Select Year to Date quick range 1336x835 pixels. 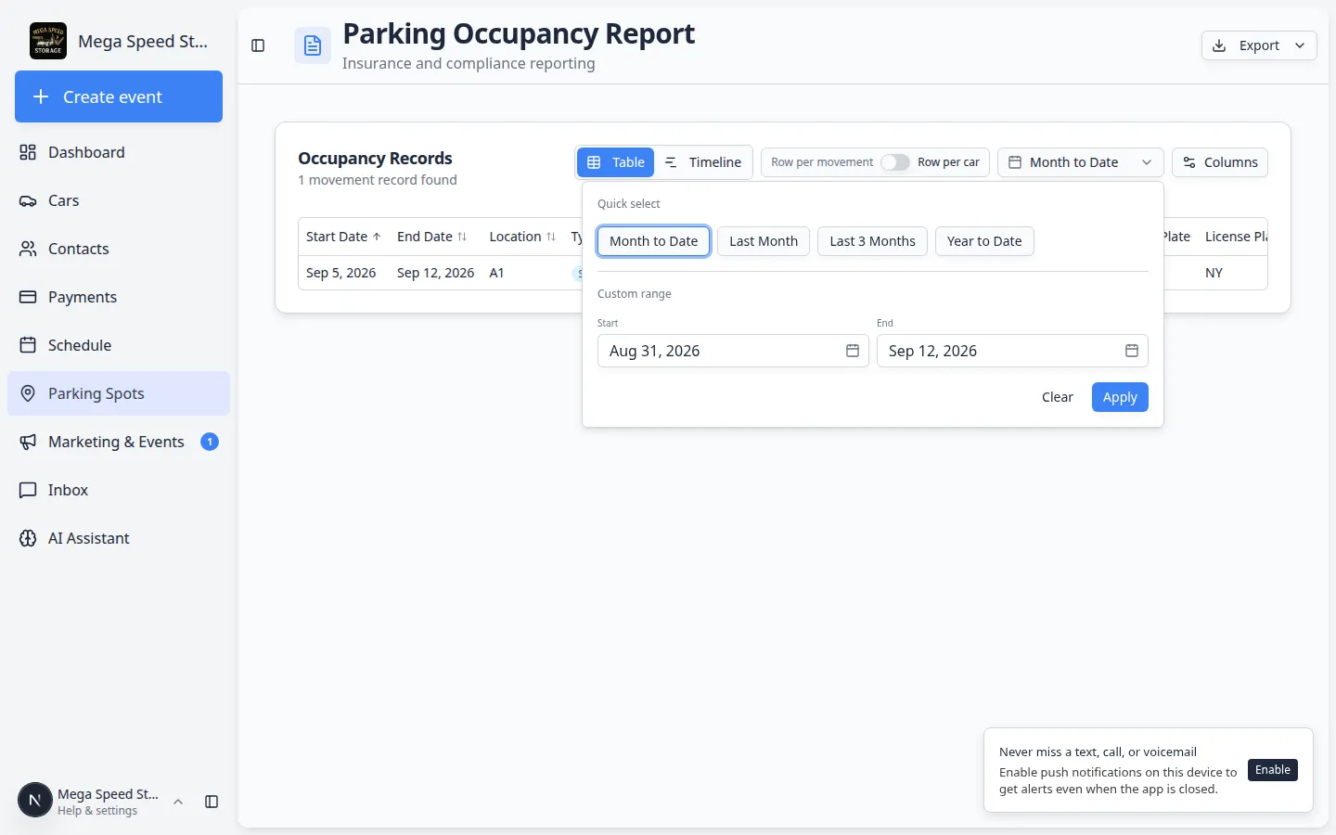tap(984, 241)
